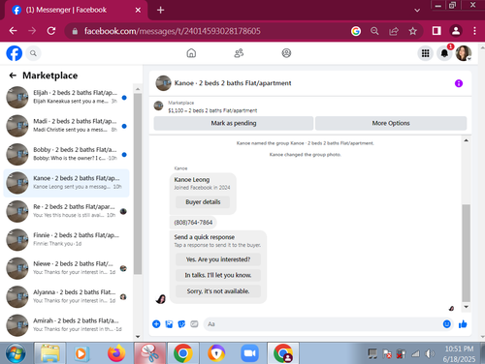Open Re - 2 beds 2 baths conversation
The image size is (485, 364).
click(66, 211)
